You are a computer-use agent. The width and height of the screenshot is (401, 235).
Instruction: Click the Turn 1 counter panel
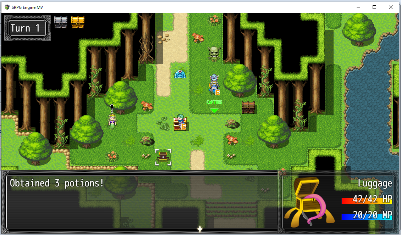27,28
